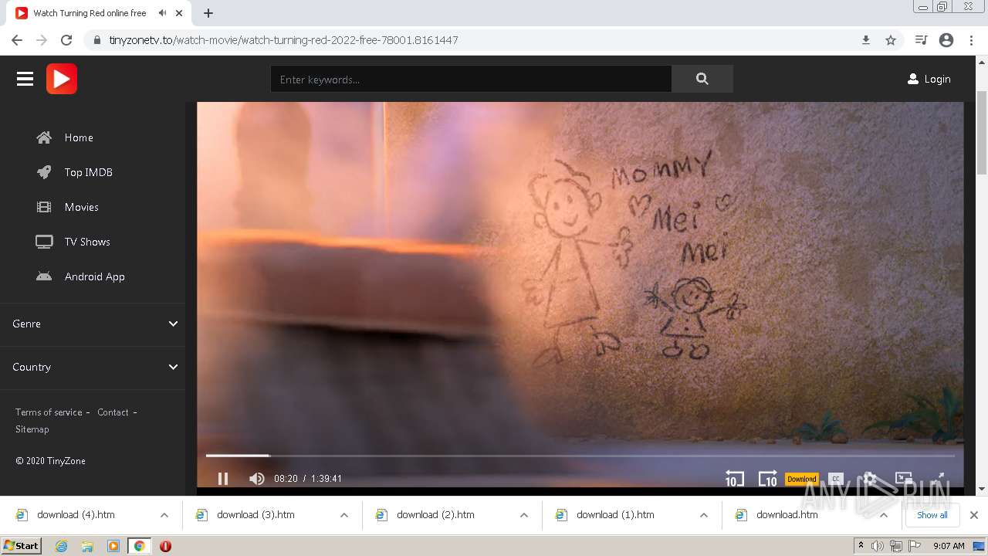
Task: Expand the Genre section
Action: point(93,324)
